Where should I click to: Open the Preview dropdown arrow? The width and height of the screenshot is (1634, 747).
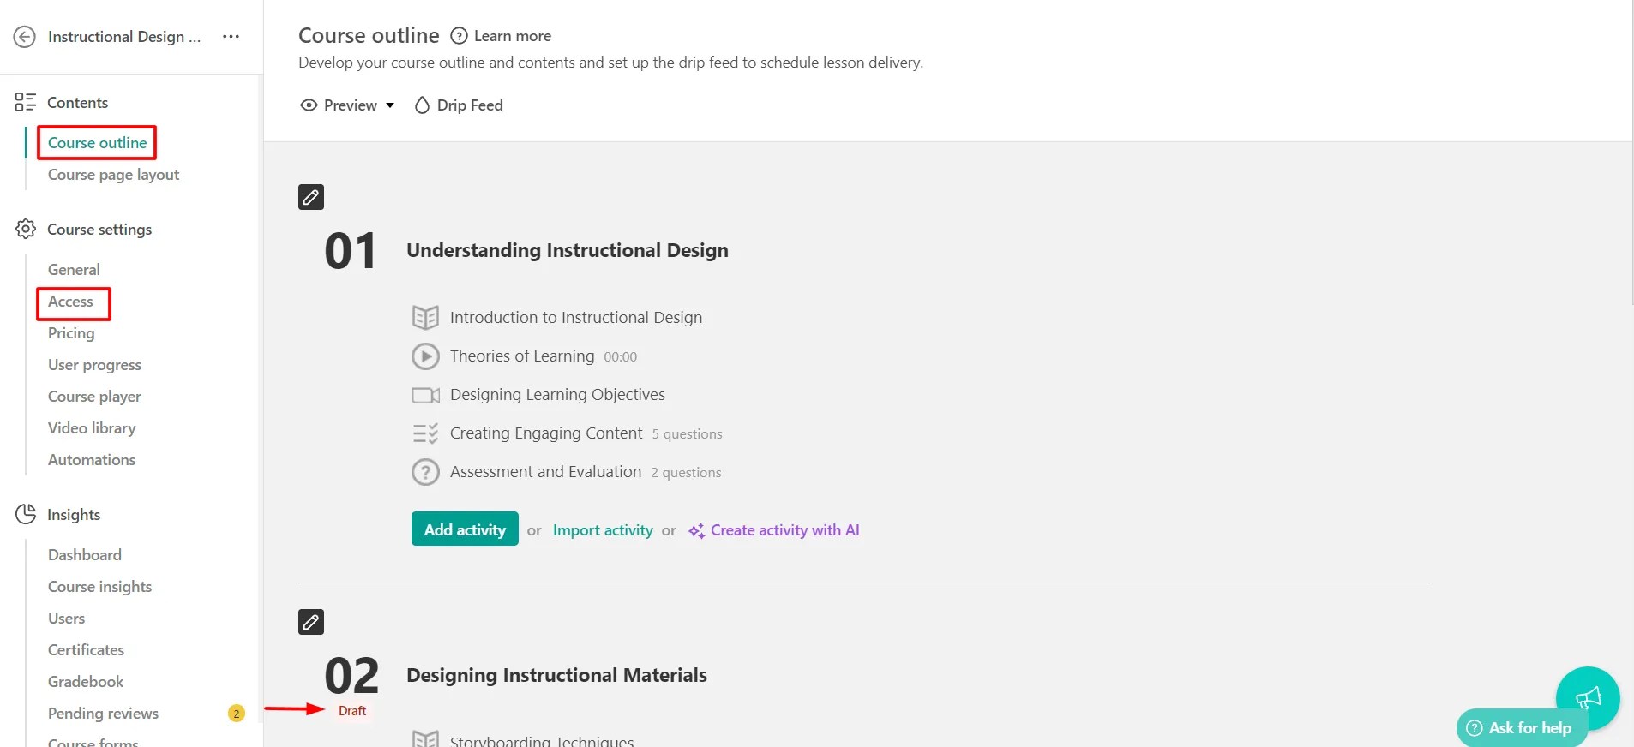pyautogui.click(x=390, y=105)
